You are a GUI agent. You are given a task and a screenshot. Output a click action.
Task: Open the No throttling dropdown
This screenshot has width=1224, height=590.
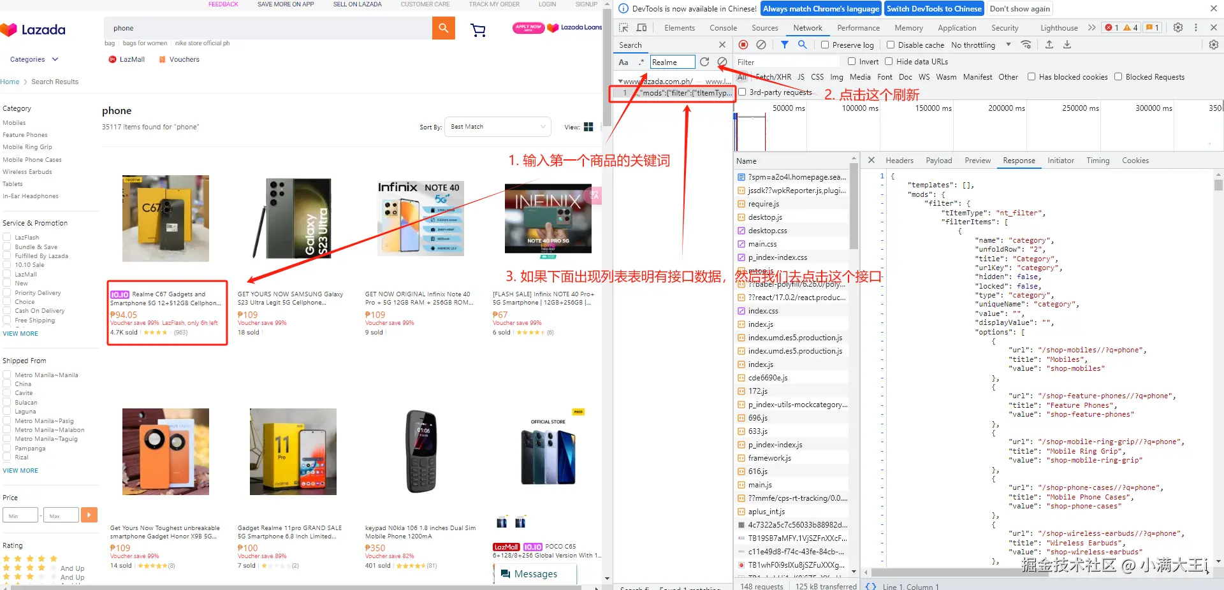[981, 45]
